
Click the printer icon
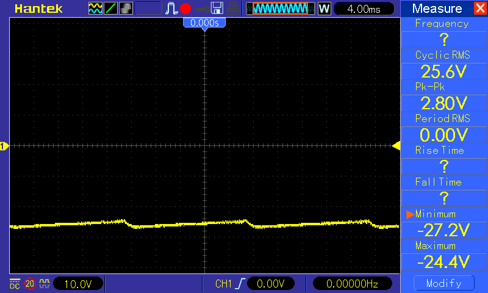pos(232,9)
